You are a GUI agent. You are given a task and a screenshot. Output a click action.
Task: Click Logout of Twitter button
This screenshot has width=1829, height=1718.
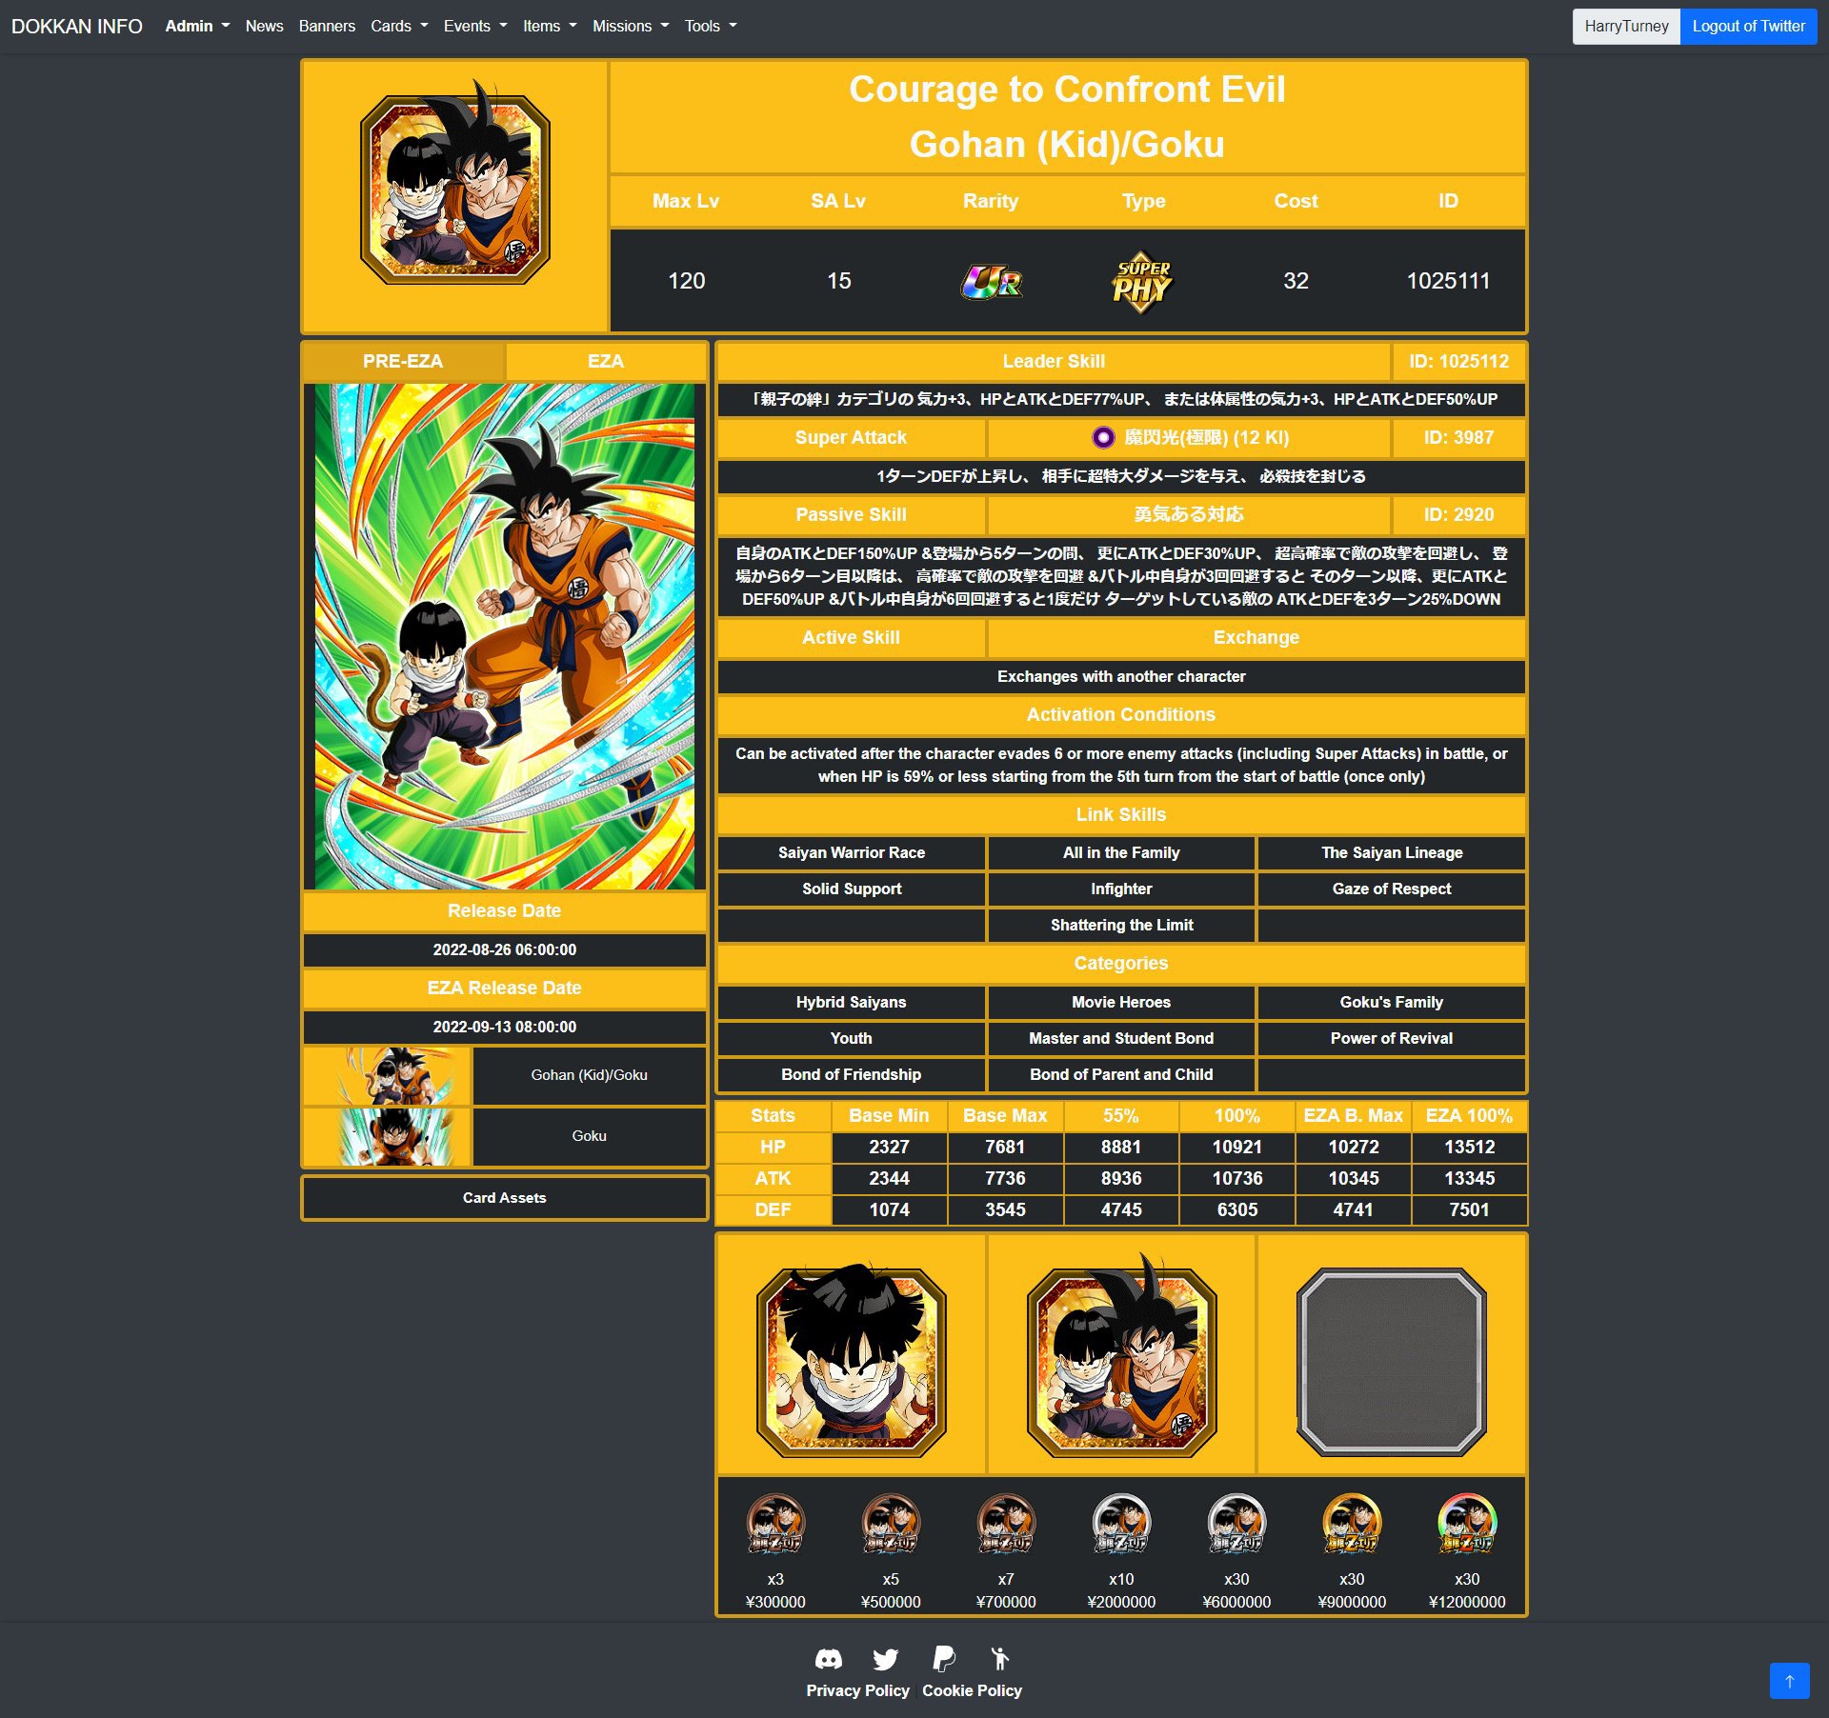(x=1748, y=26)
